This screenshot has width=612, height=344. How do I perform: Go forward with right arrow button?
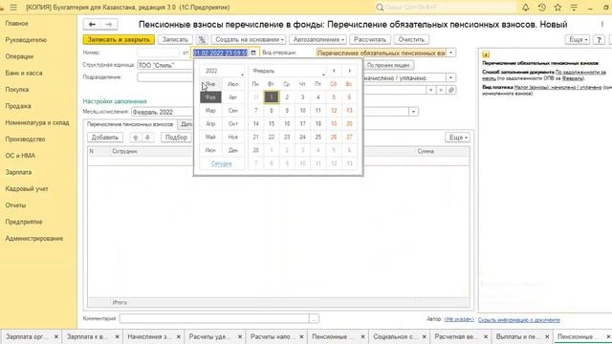pyautogui.click(x=109, y=24)
